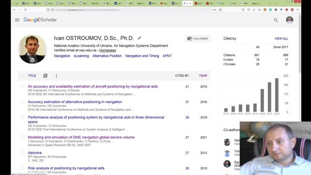Open the Scholar search magnifier
Image resolution: width=311 pixels, height=175 pixels.
pyautogui.click(x=276, y=20)
